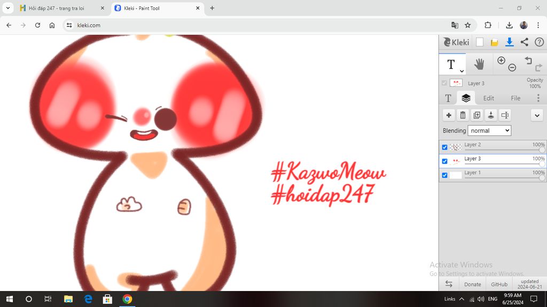Bookmark this page with star icon
547x307 pixels.
468,25
